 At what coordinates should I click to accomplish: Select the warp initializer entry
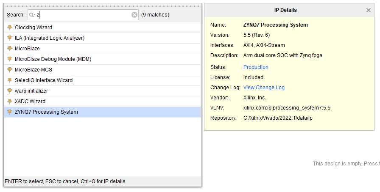coord(103,91)
